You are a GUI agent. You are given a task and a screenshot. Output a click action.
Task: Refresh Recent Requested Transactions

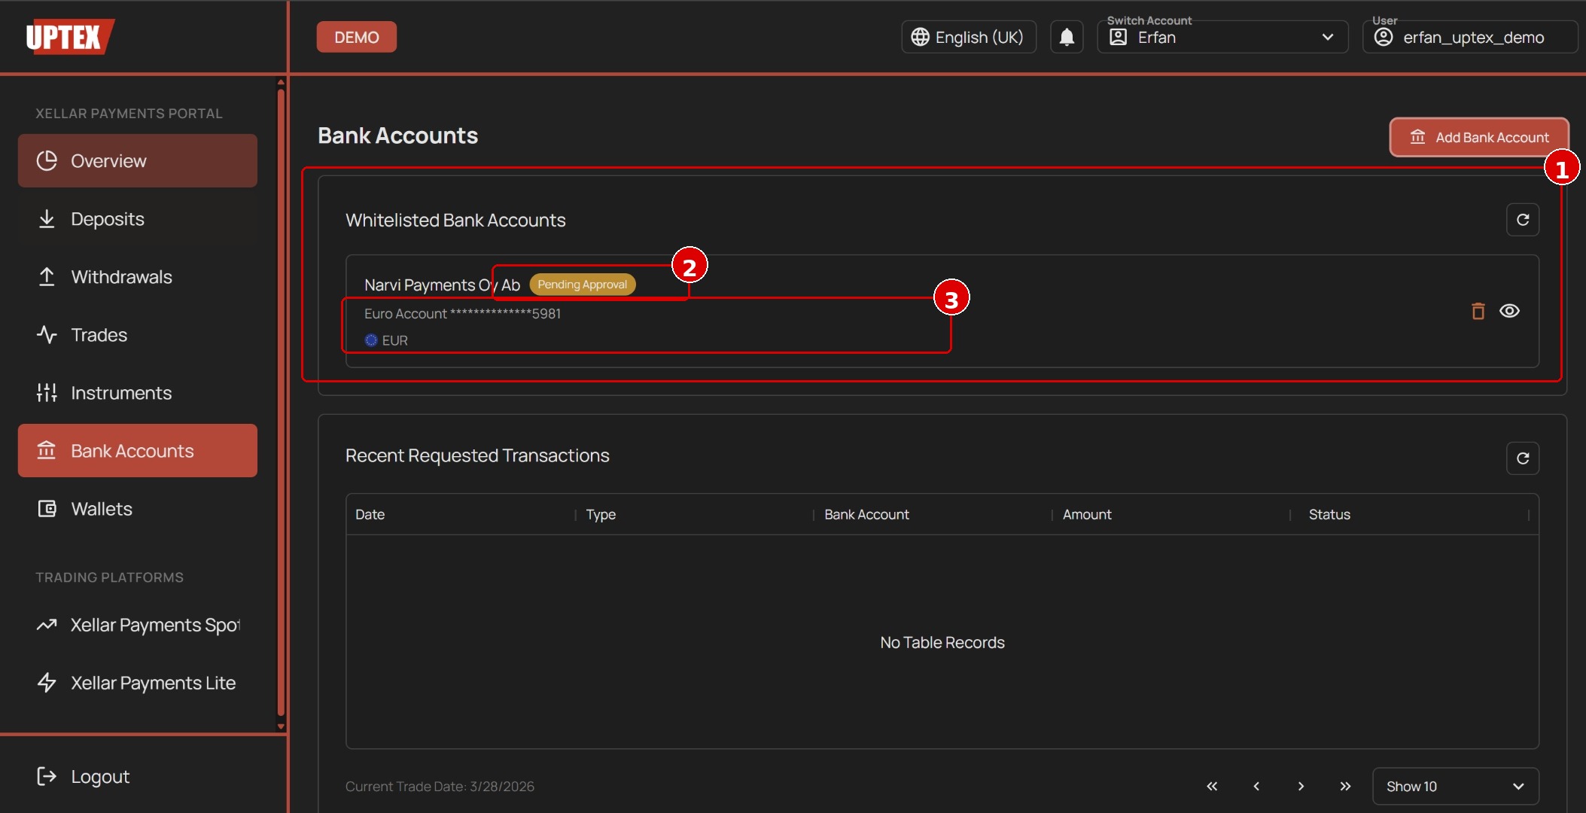(x=1522, y=458)
